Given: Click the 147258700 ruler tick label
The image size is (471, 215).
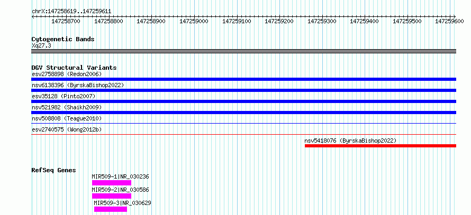Looking at the screenshot, I should [66, 21].
